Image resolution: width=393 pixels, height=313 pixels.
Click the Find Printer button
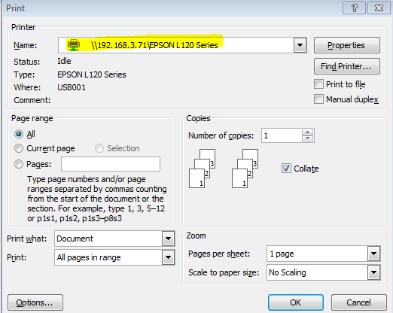pyautogui.click(x=347, y=66)
